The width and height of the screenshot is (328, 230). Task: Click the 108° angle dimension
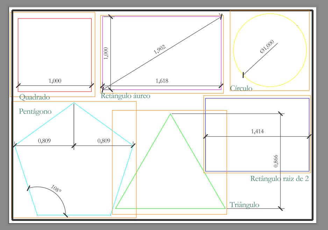(56, 188)
